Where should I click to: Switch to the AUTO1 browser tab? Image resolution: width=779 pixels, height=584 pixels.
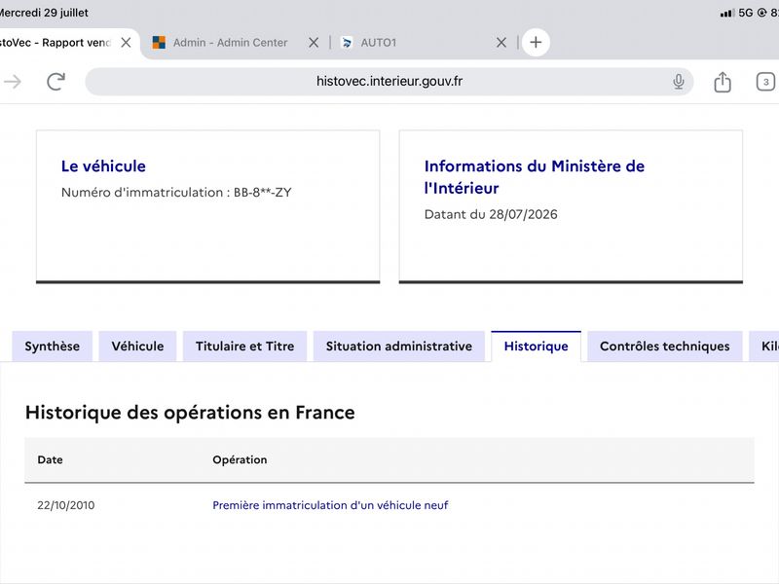[x=379, y=43]
